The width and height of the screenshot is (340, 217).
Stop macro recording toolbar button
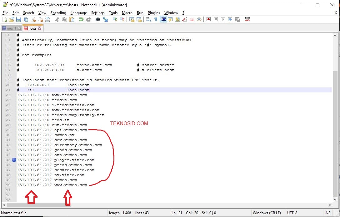[x=216, y=19]
